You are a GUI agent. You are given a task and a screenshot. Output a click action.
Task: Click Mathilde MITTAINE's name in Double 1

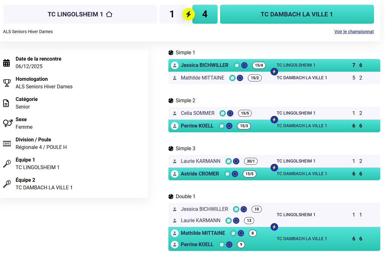pyautogui.click(x=203, y=233)
